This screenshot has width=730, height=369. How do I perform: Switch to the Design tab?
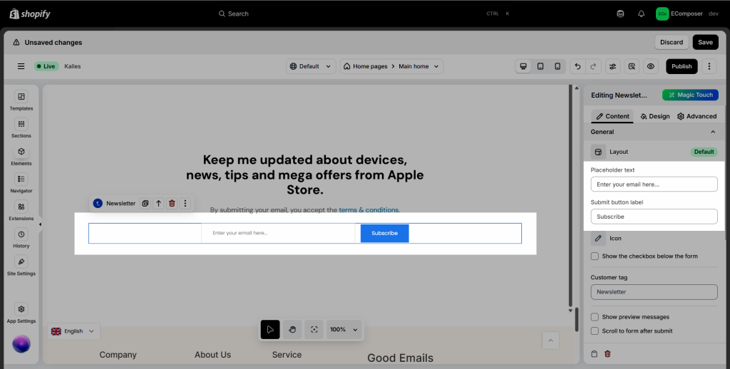point(654,116)
